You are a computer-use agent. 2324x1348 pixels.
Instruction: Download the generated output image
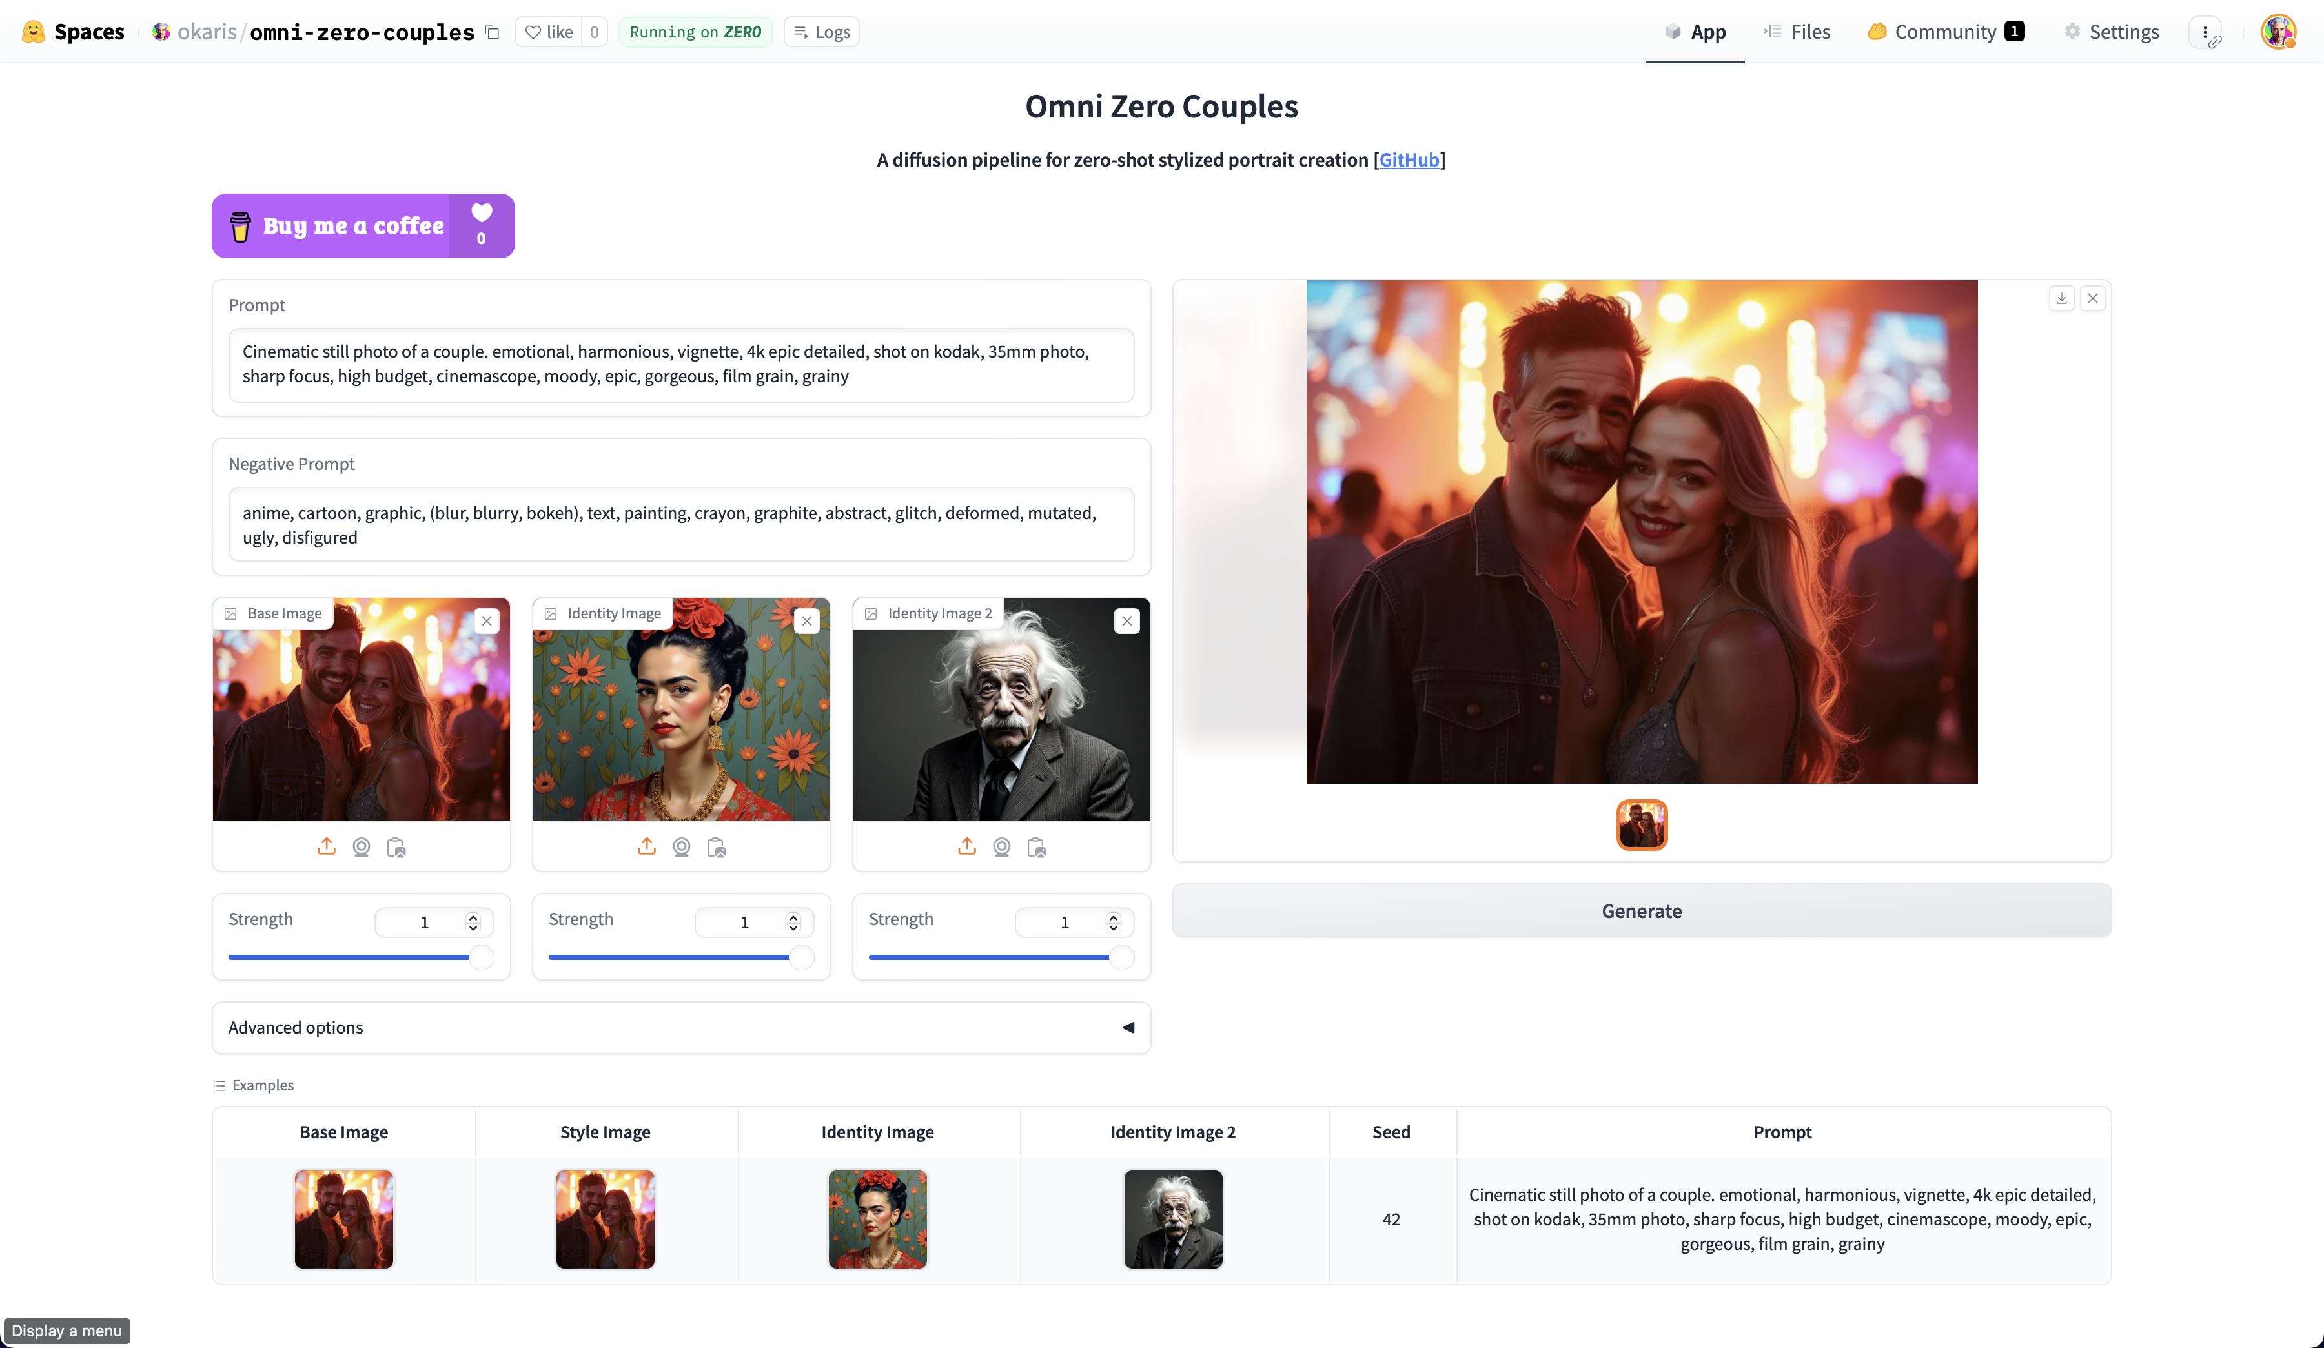click(2061, 298)
